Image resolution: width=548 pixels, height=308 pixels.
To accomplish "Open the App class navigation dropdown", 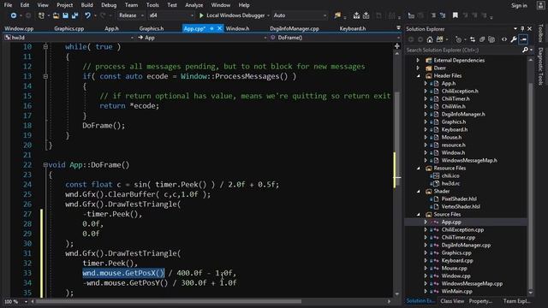I will tap(202, 38).
